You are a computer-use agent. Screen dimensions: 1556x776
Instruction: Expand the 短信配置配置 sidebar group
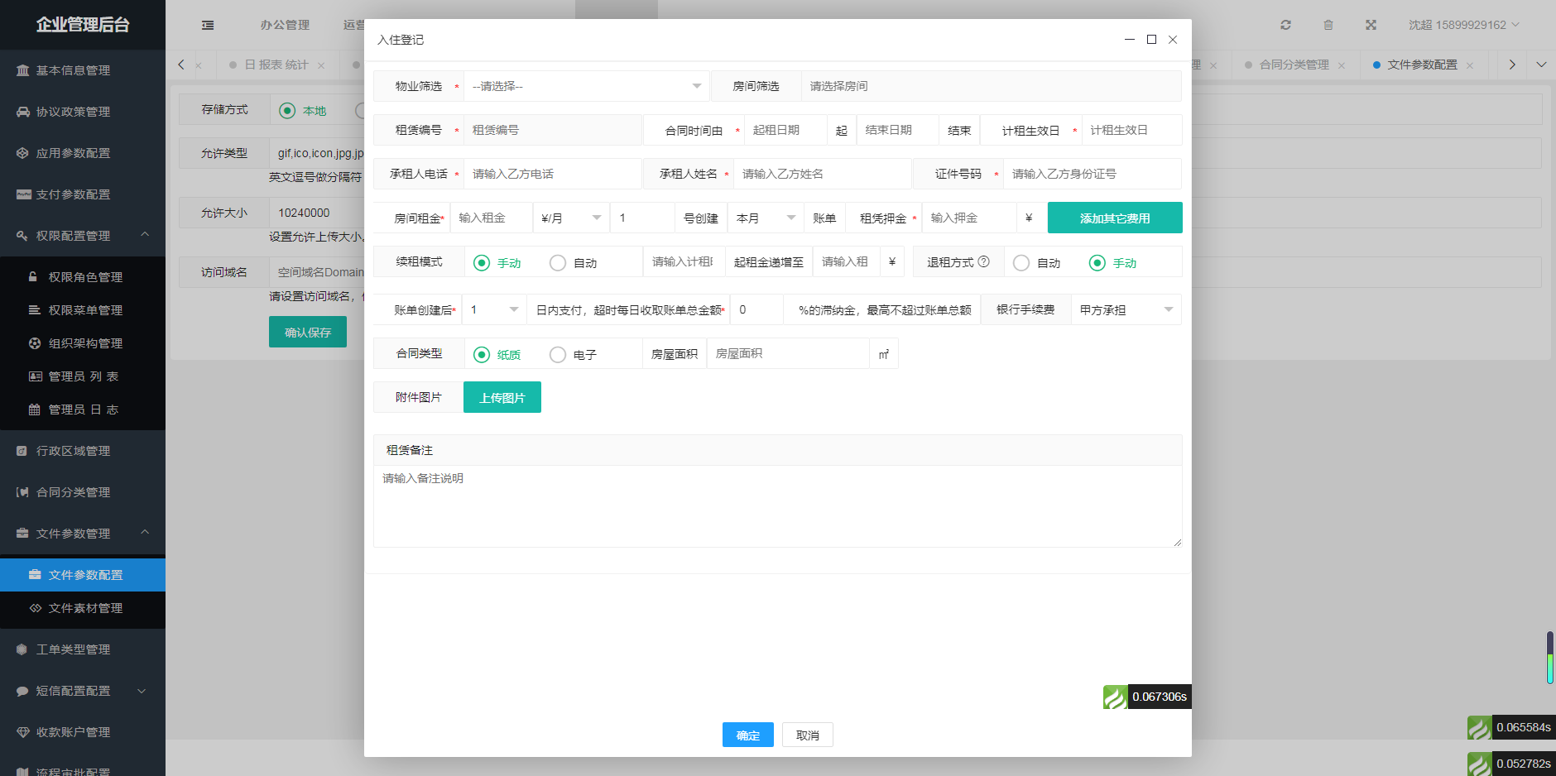pyautogui.click(x=83, y=691)
